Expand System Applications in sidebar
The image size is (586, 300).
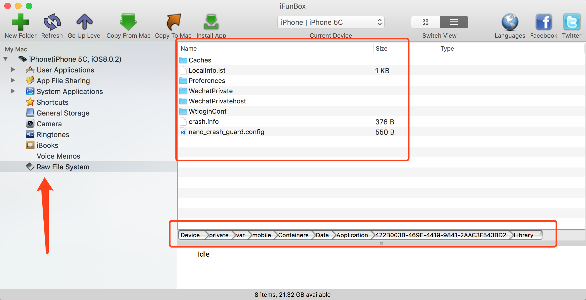13,91
